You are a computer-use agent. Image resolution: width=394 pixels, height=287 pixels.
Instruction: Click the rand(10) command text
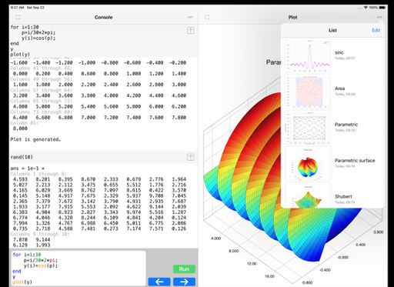pyautogui.click(x=22, y=157)
